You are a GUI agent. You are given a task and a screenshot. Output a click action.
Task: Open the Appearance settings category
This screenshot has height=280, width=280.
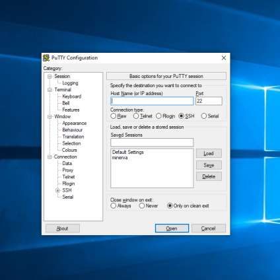75,123
